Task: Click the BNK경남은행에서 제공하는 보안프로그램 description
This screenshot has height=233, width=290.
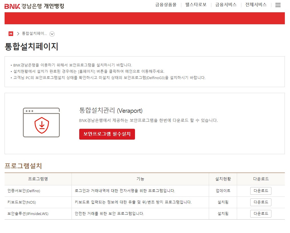Action: click(x=148, y=120)
